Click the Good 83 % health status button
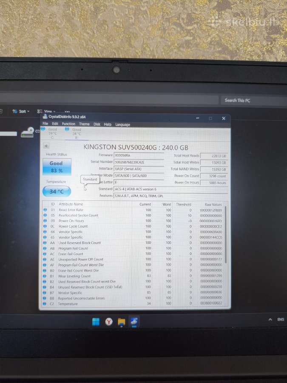 click(57, 167)
